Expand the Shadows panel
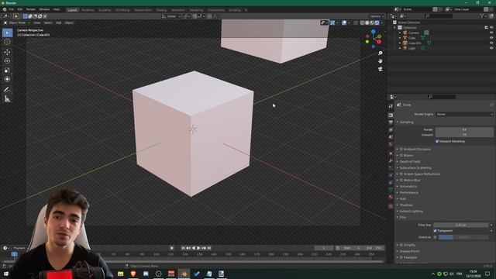This screenshot has width=496, height=279. coord(406,205)
